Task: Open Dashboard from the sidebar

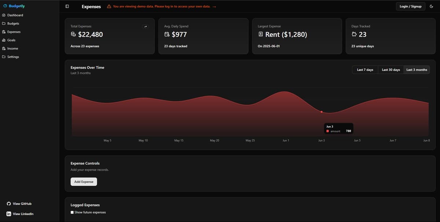Action: pos(15,15)
